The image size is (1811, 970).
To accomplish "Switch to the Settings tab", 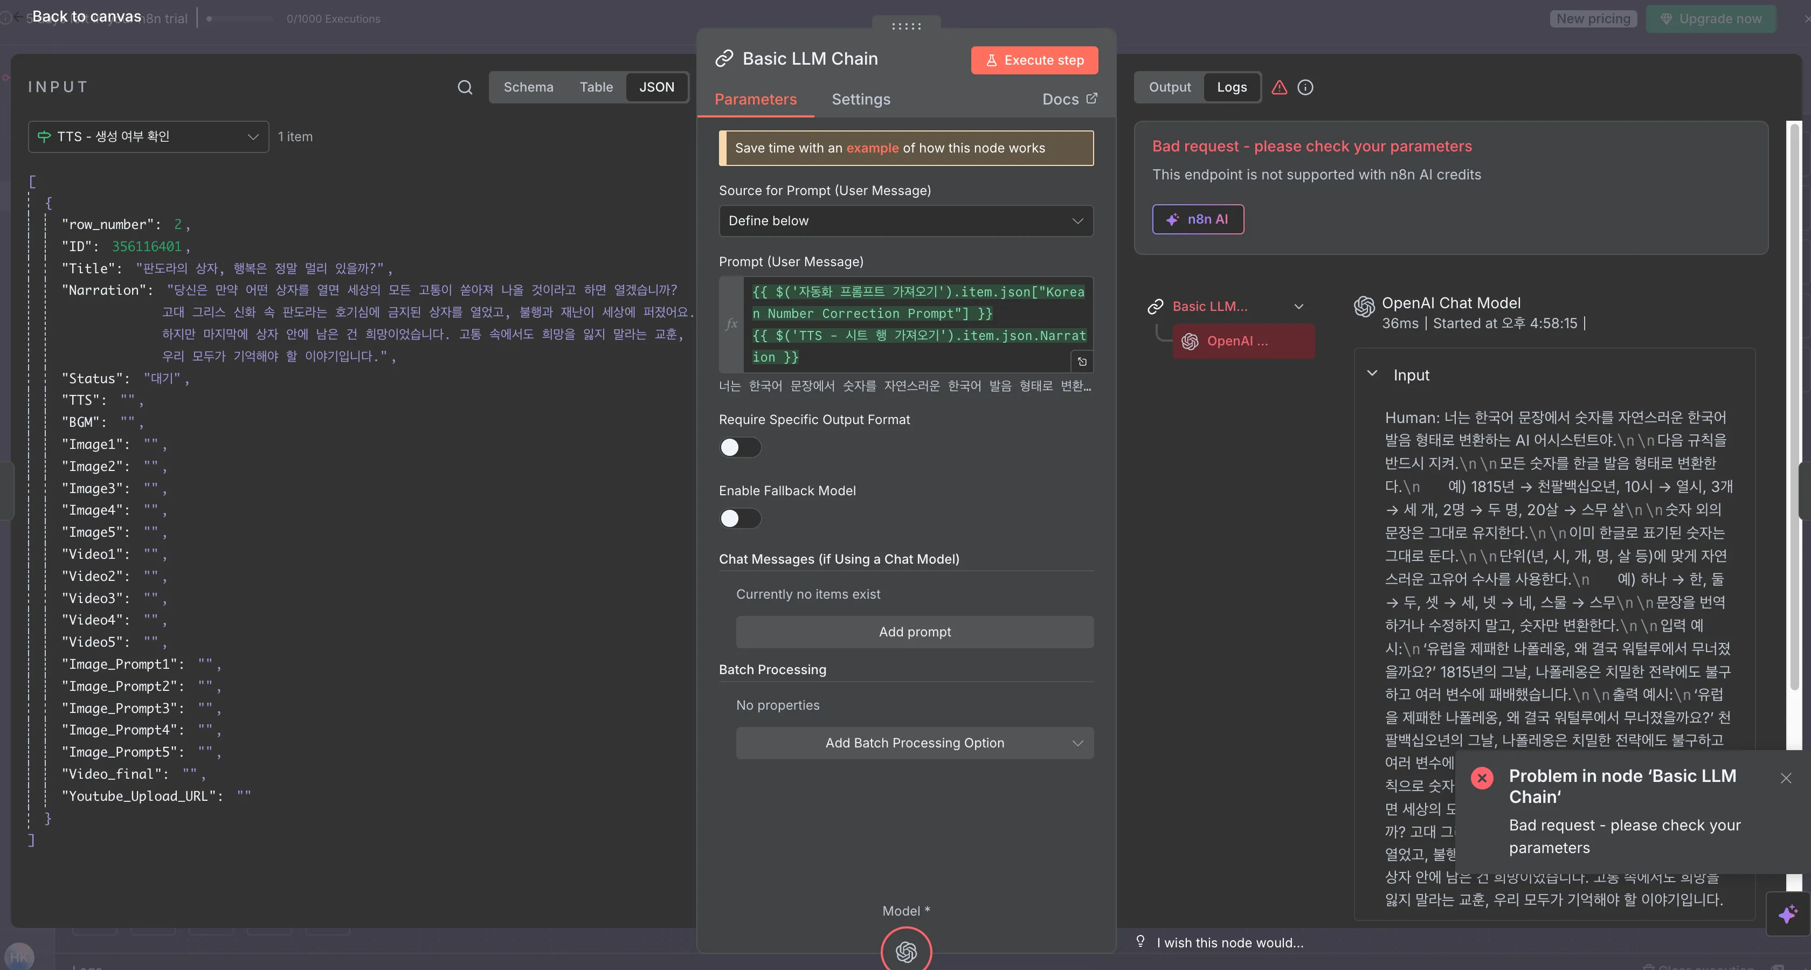I will coord(861,99).
